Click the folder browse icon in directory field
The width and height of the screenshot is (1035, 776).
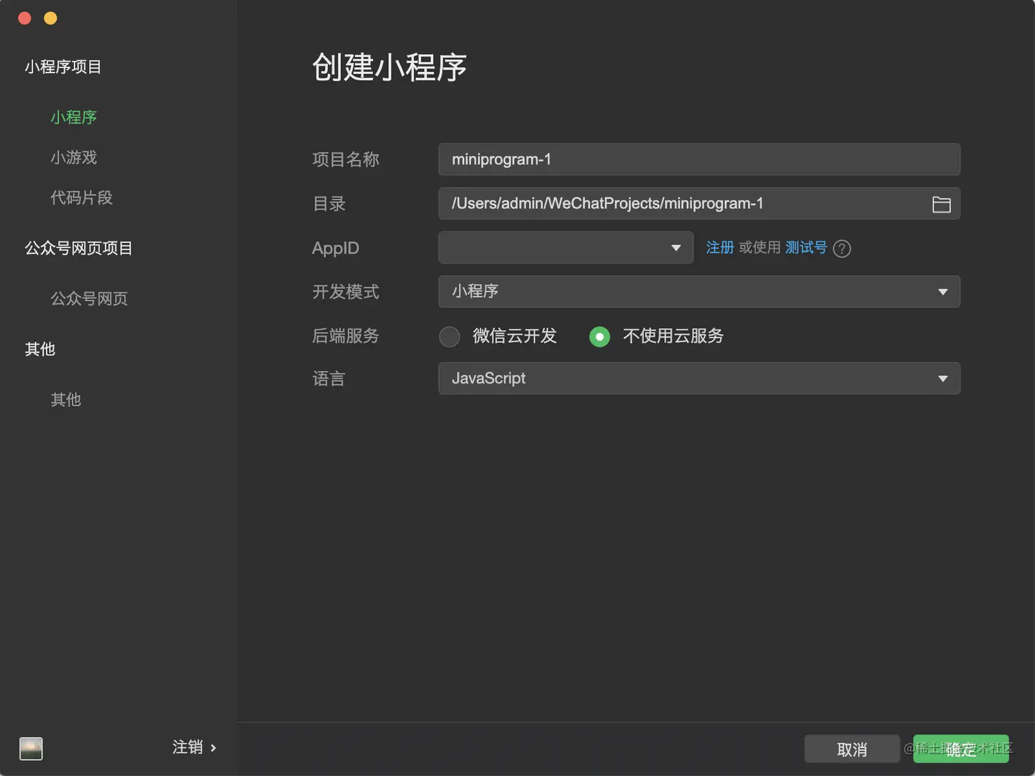pos(941,204)
